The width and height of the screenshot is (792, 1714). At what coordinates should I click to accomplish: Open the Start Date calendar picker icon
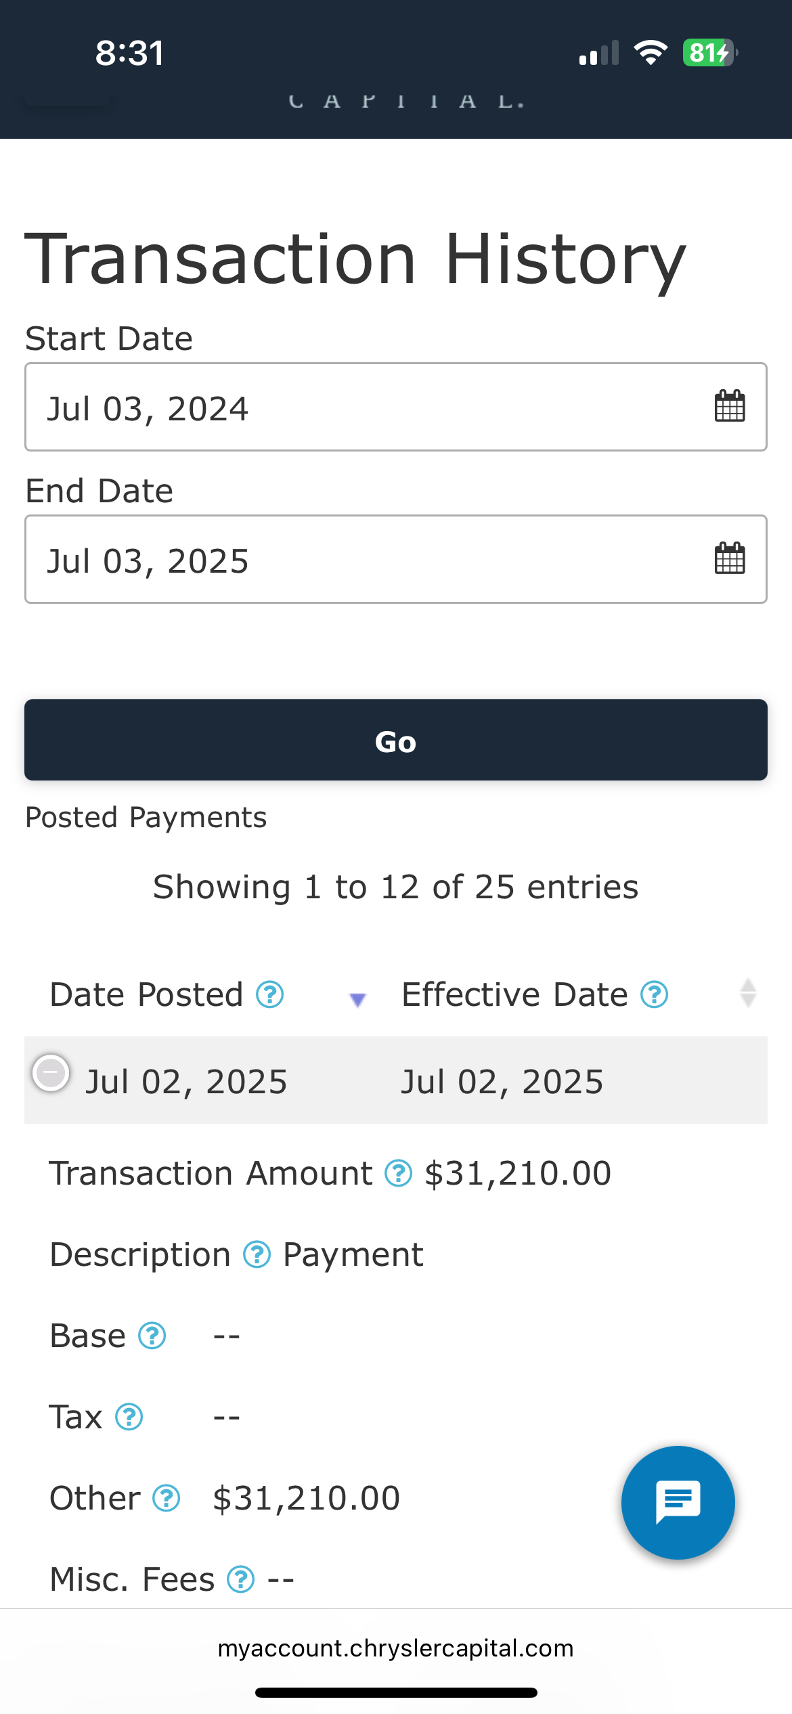(x=730, y=406)
